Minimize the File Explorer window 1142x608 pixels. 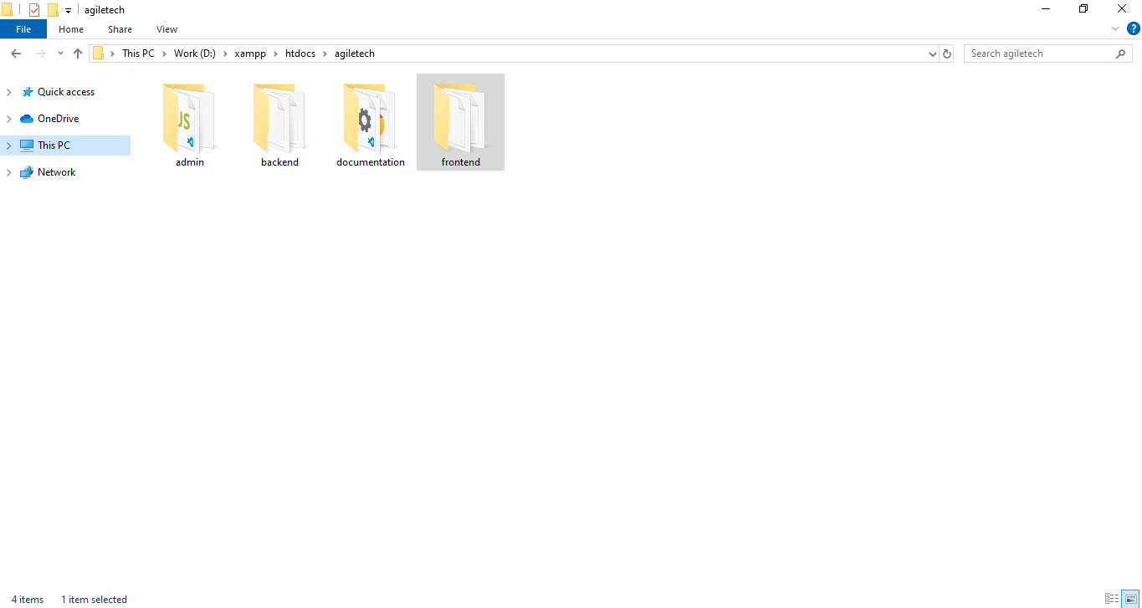[x=1046, y=9]
